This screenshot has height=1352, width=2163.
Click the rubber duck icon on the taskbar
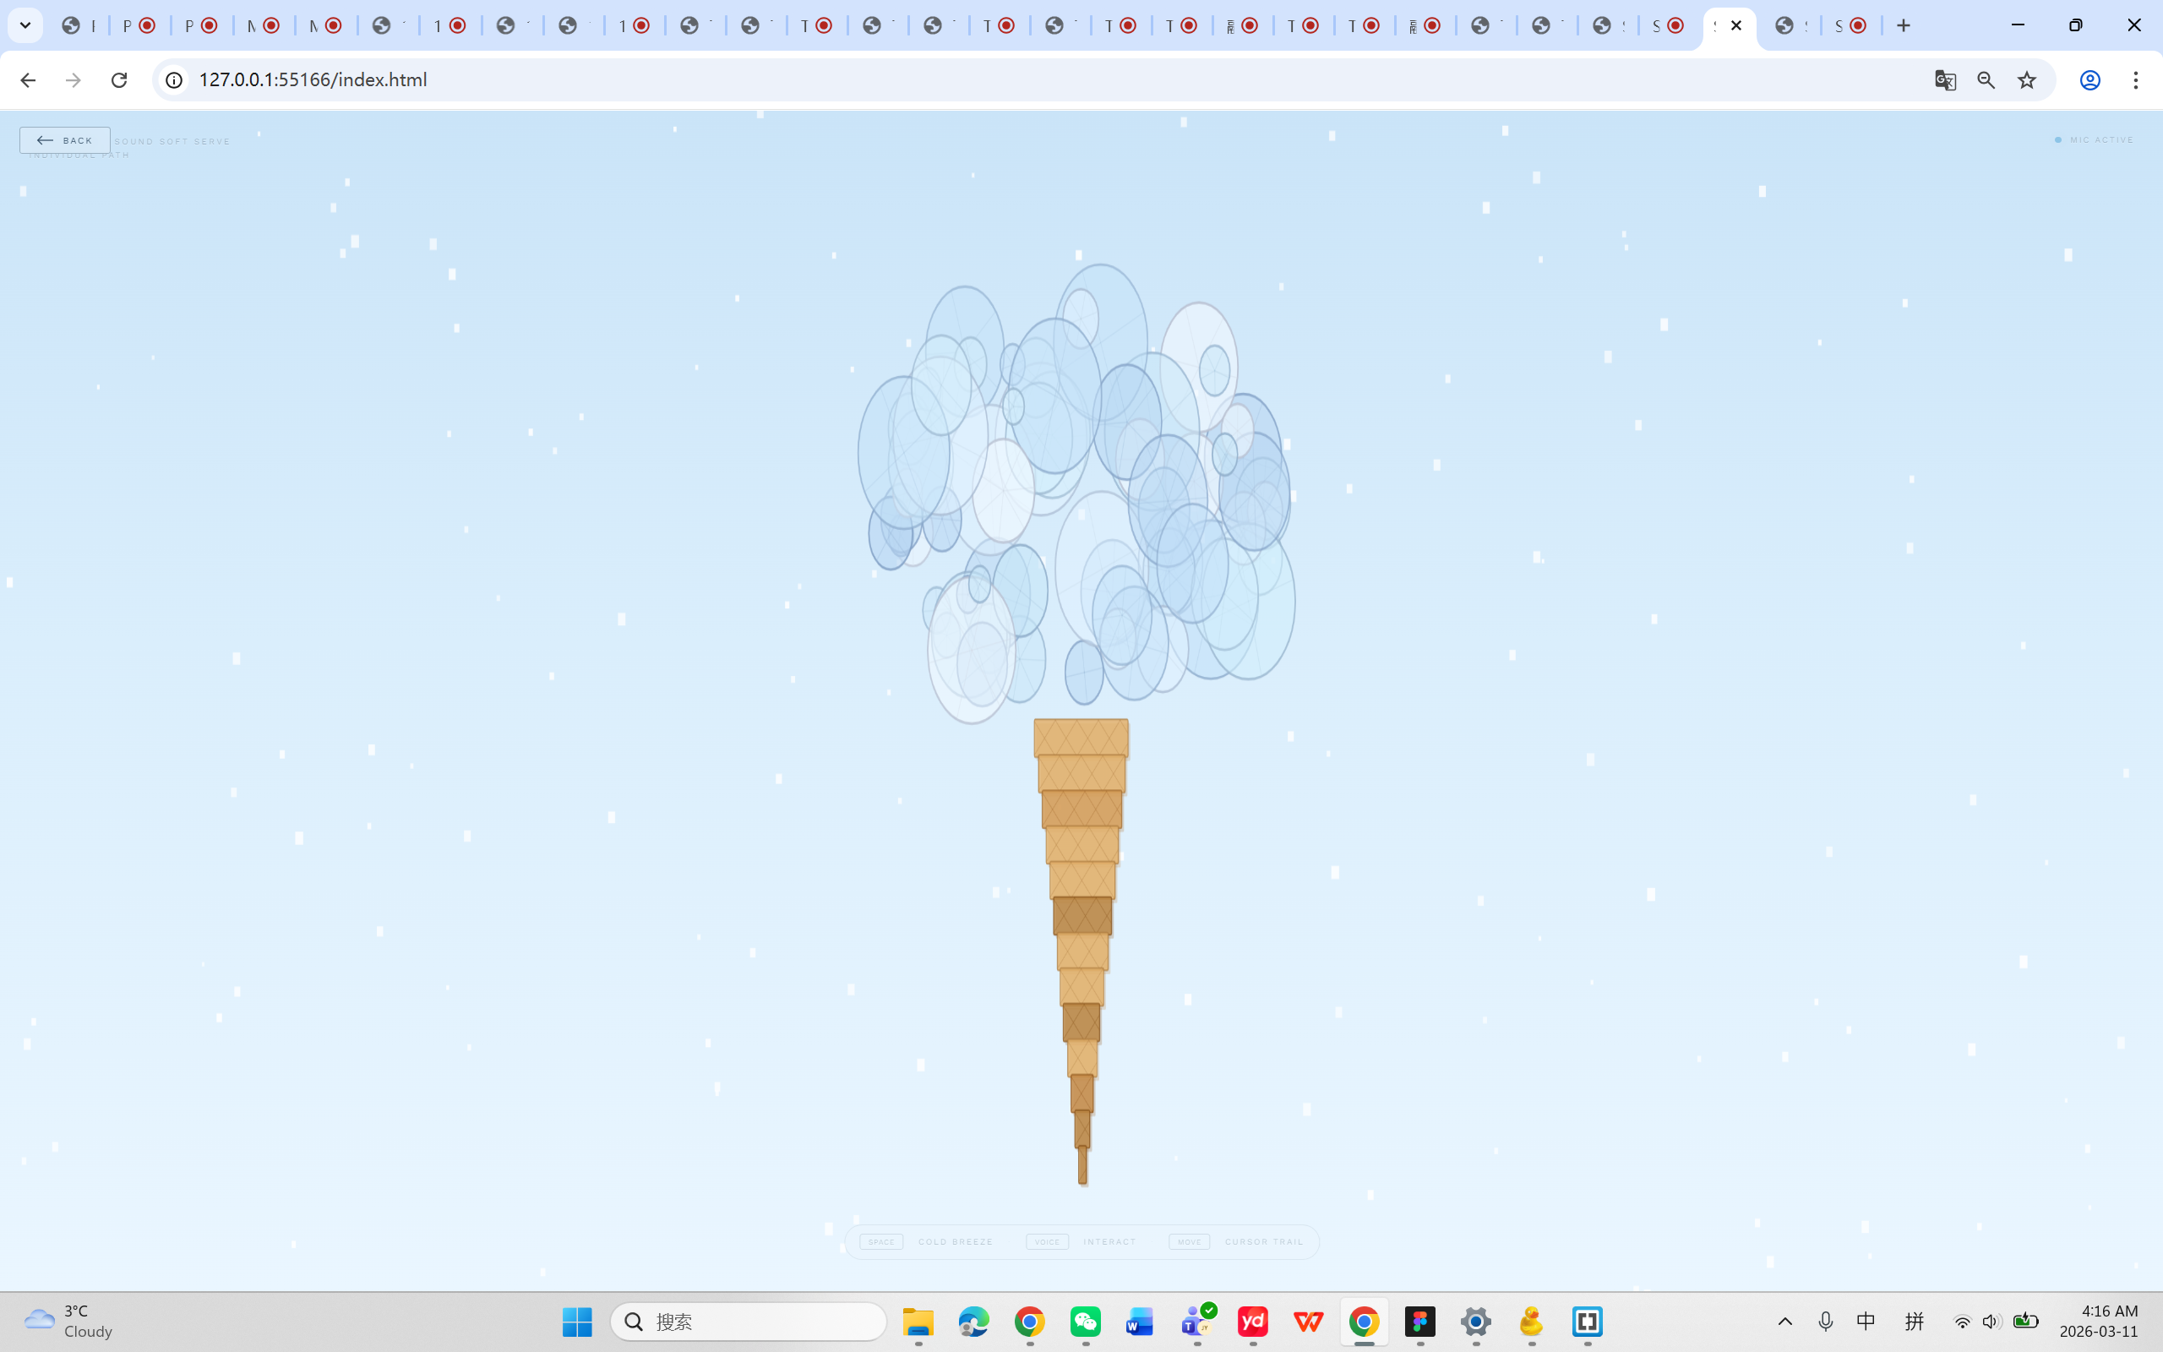pyautogui.click(x=1531, y=1322)
